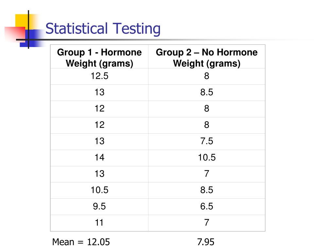Click the "Statistical Testing" slide title
The image size is (335, 251).
coord(103,29)
